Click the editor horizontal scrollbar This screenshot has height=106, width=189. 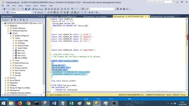pos(120,92)
